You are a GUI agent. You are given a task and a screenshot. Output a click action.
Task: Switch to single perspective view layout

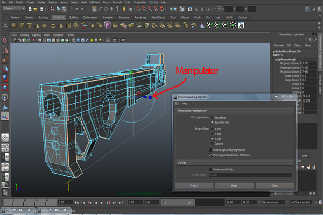(x=5, y=138)
